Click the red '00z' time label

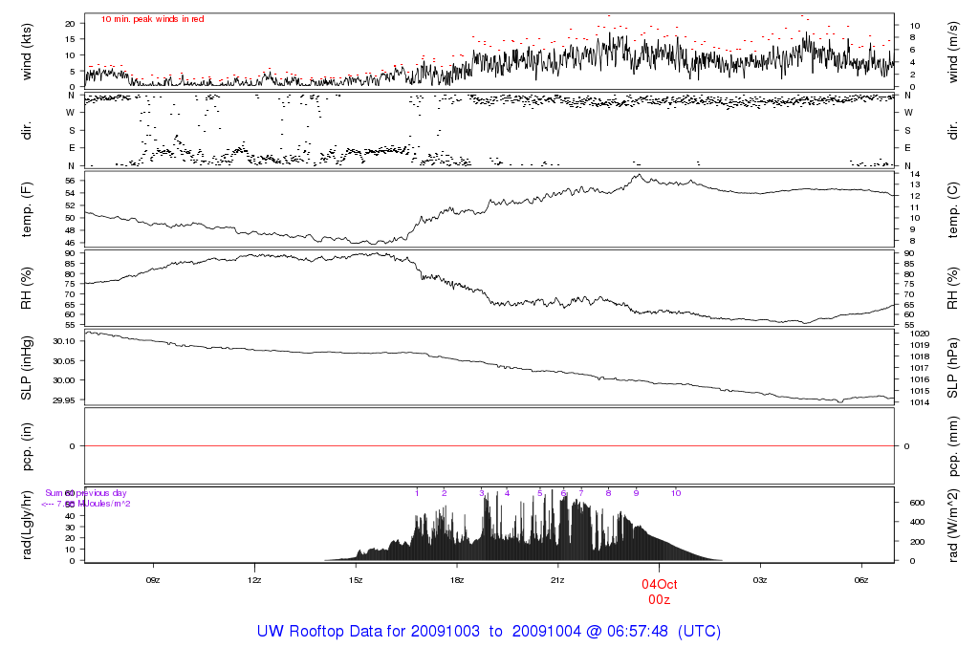tap(660, 600)
